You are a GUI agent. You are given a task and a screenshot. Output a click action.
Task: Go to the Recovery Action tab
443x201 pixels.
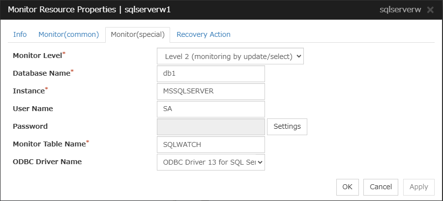[203, 34]
